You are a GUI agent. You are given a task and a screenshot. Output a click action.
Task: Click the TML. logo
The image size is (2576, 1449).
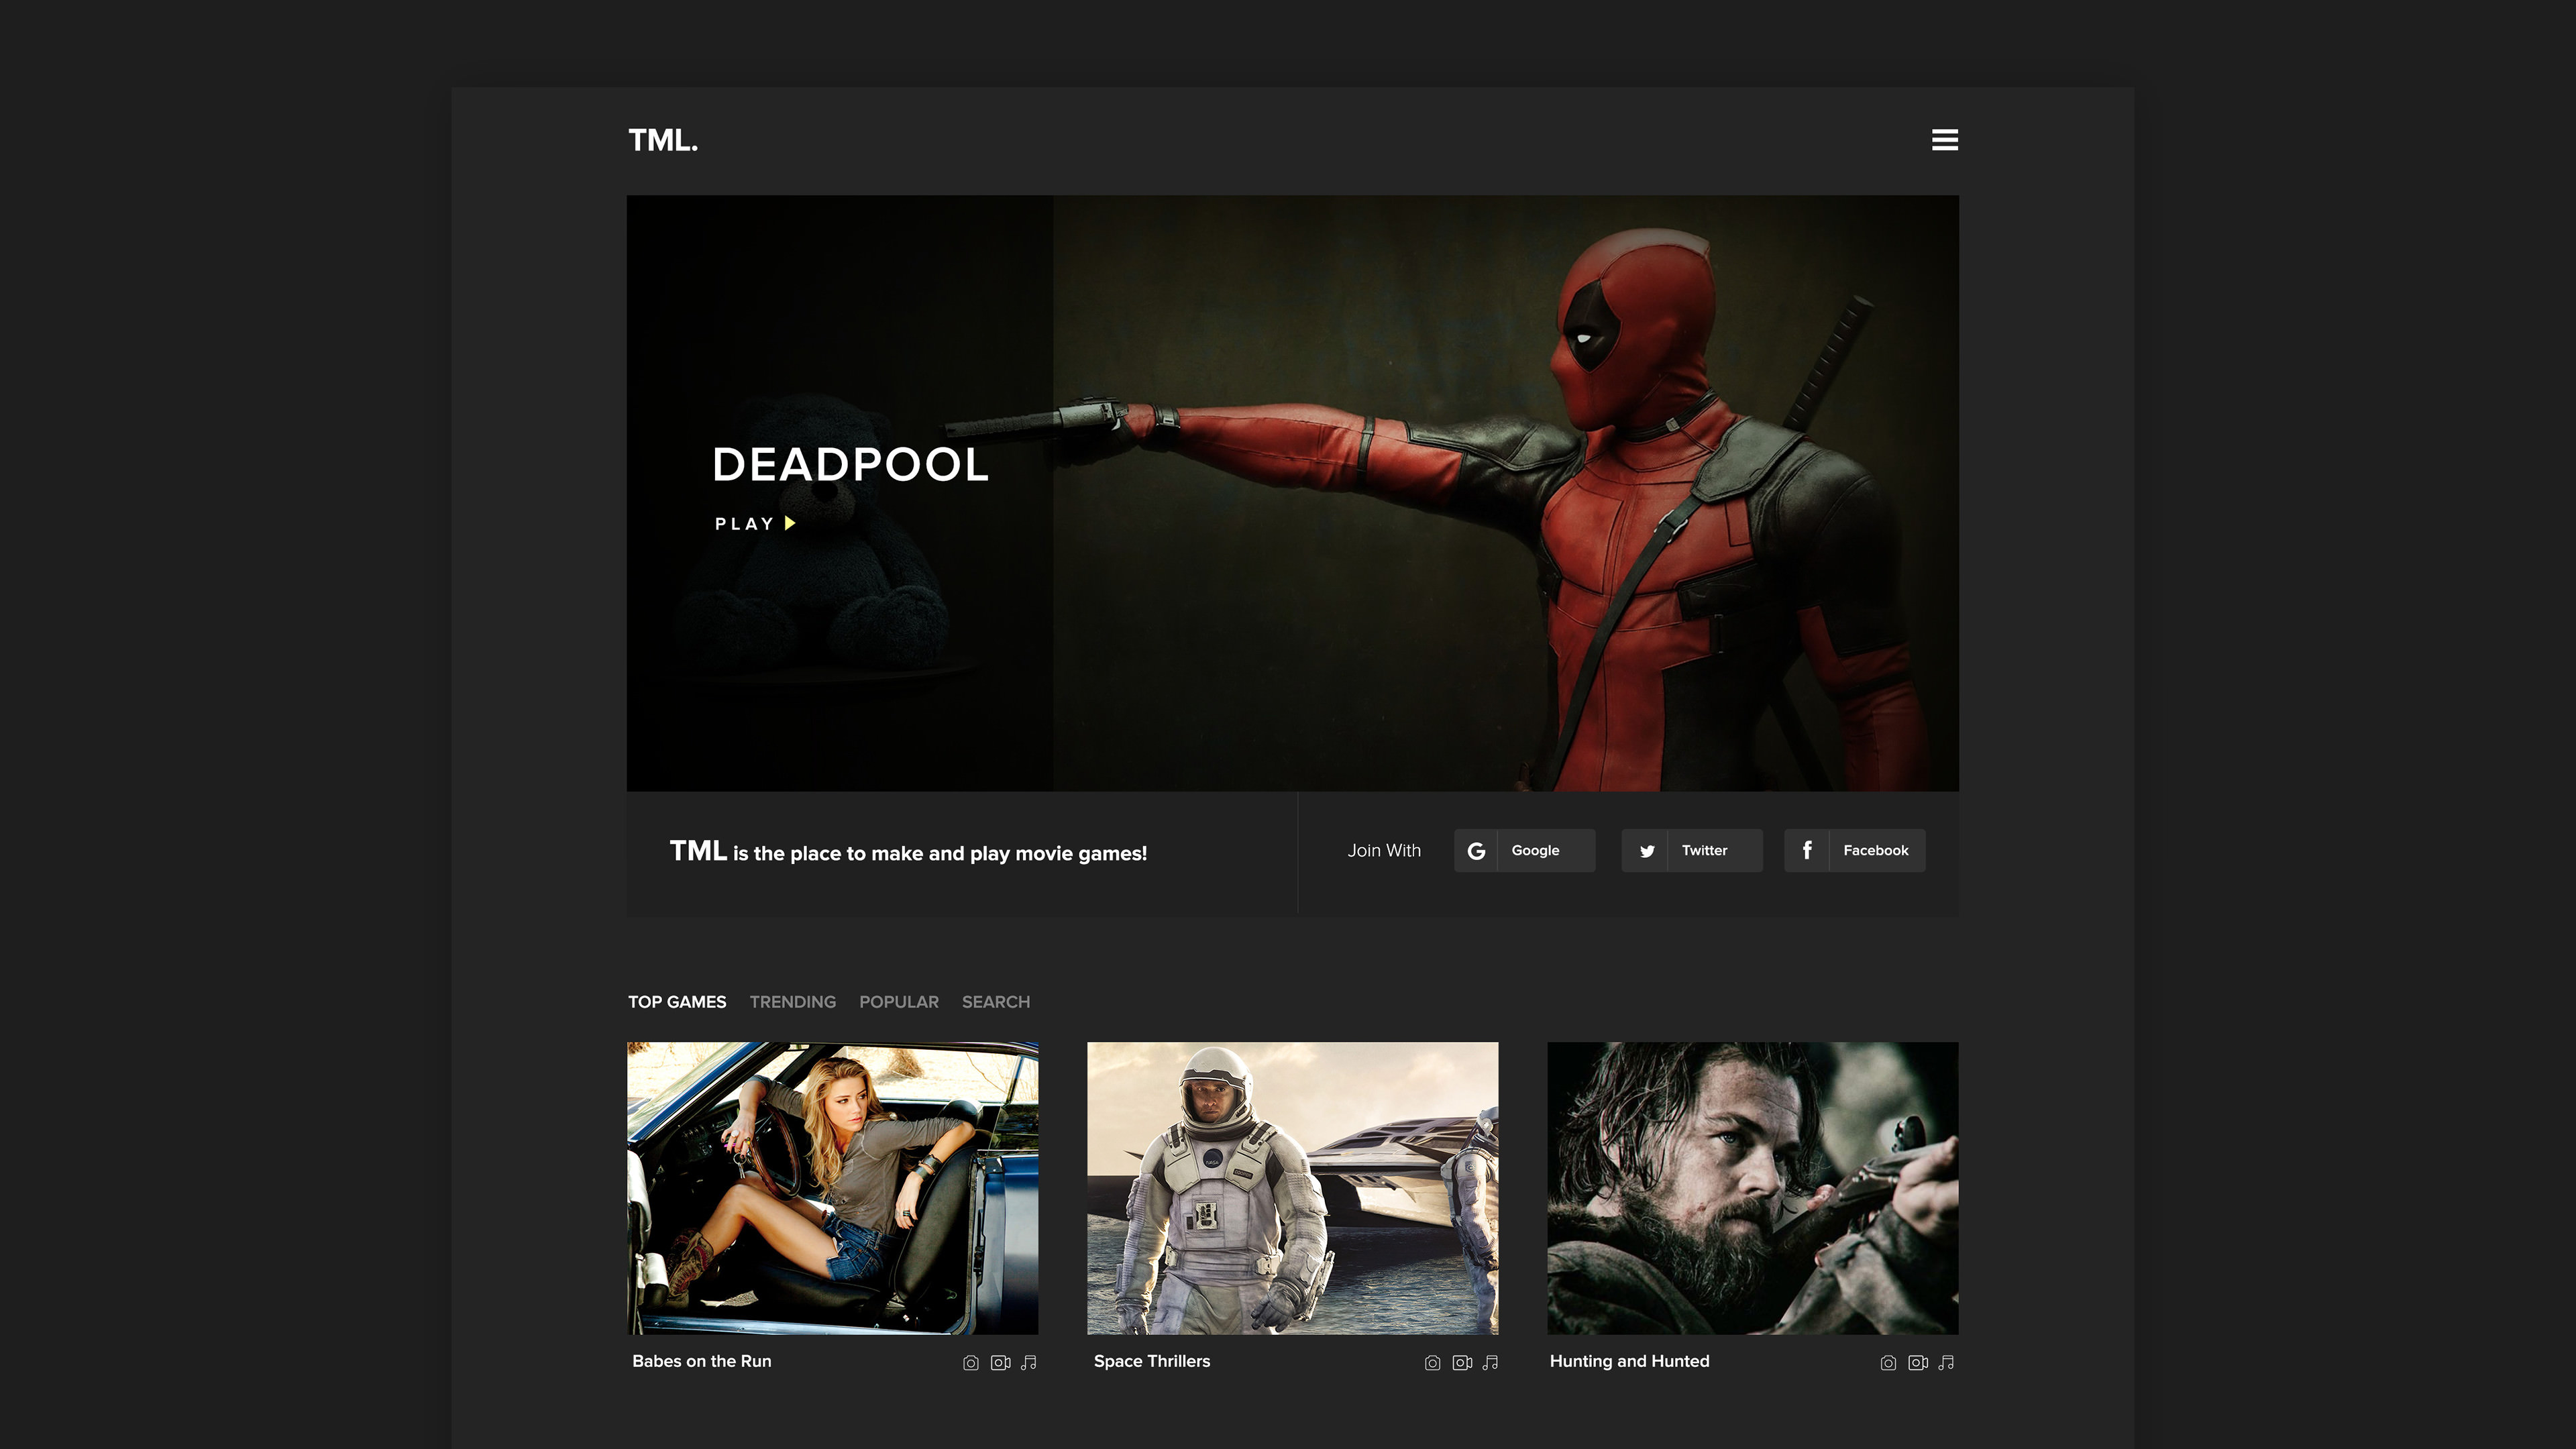pyautogui.click(x=663, y=141)
